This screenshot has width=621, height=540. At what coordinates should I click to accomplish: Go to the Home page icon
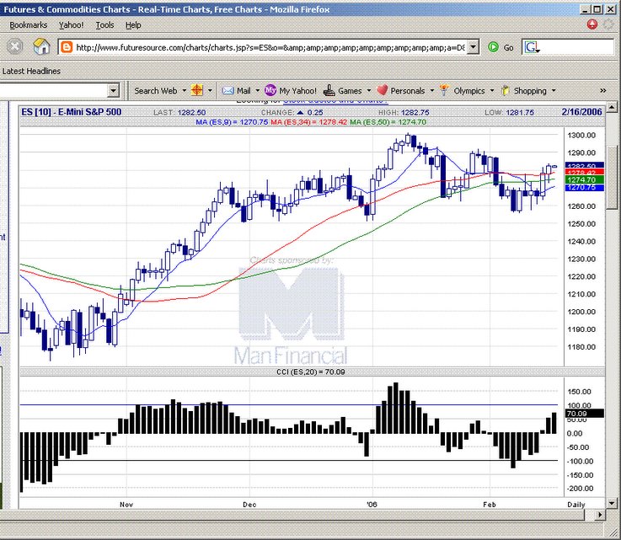coord(41,46)
